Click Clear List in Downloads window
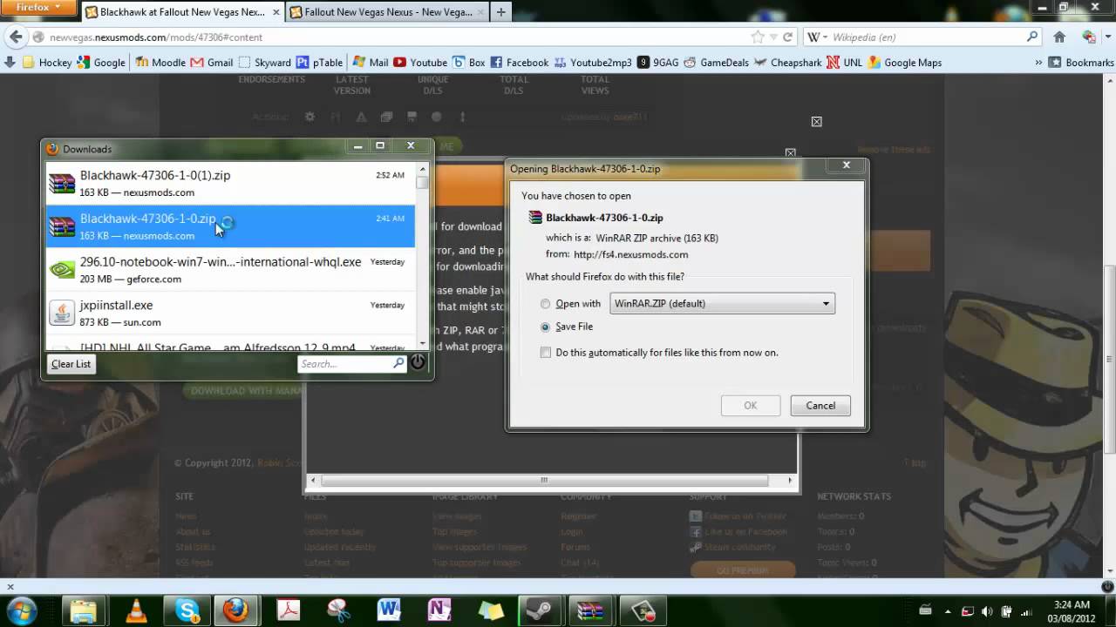This screenshot has width=1116, height=627. [71, 364]
